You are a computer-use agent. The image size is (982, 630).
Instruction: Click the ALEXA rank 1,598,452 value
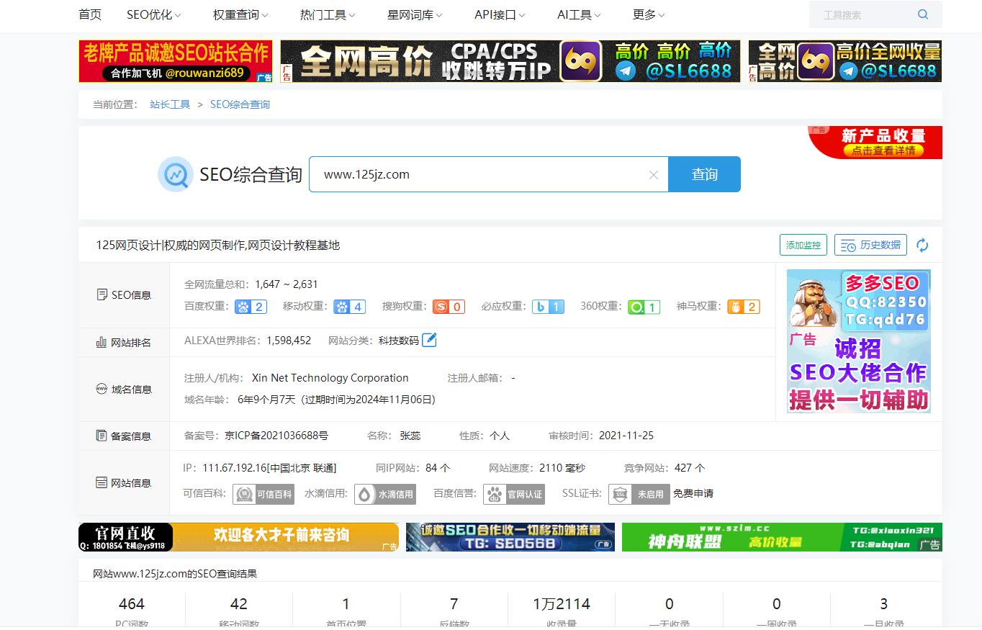[289, 341]
